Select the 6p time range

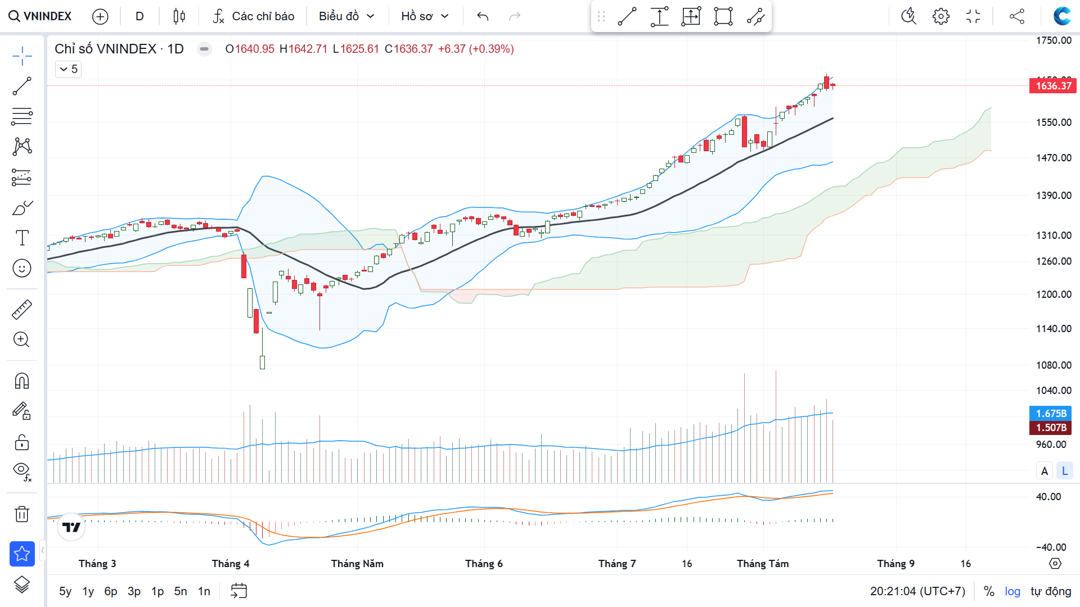(x=111, y=591)
